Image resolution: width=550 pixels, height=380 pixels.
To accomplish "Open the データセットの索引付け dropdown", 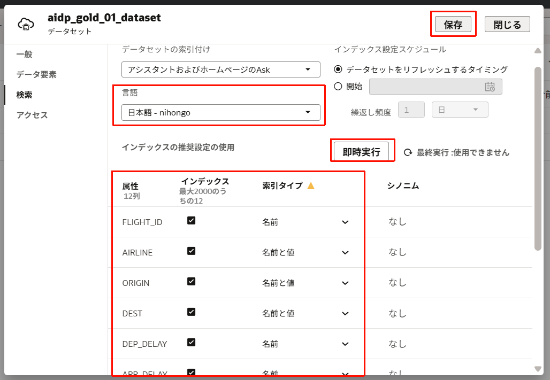I will point(220,69).
